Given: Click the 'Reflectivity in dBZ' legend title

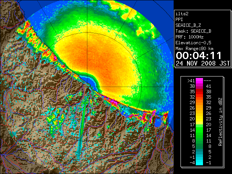Looking at the screenshot, I should [x=220, y=122].
